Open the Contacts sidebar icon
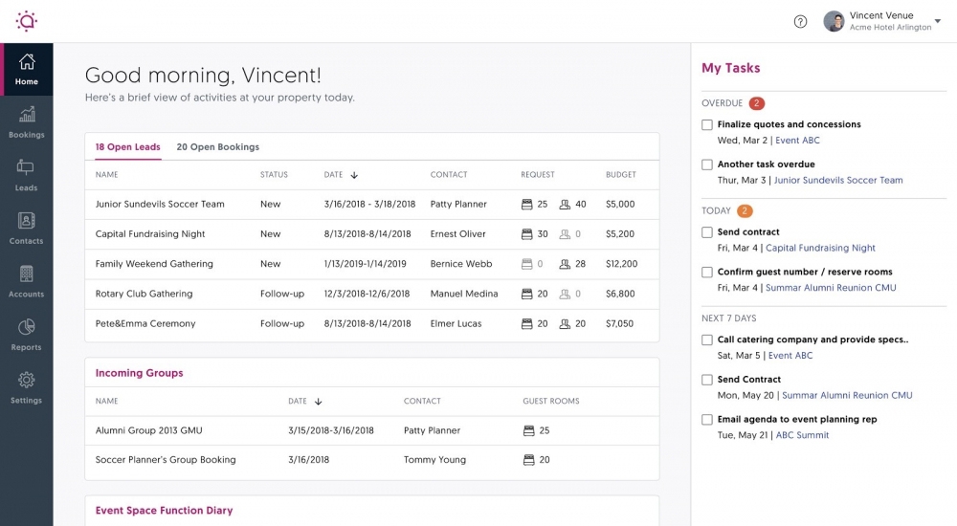Viewport: 957px width, 526px height. click(26, 229)
